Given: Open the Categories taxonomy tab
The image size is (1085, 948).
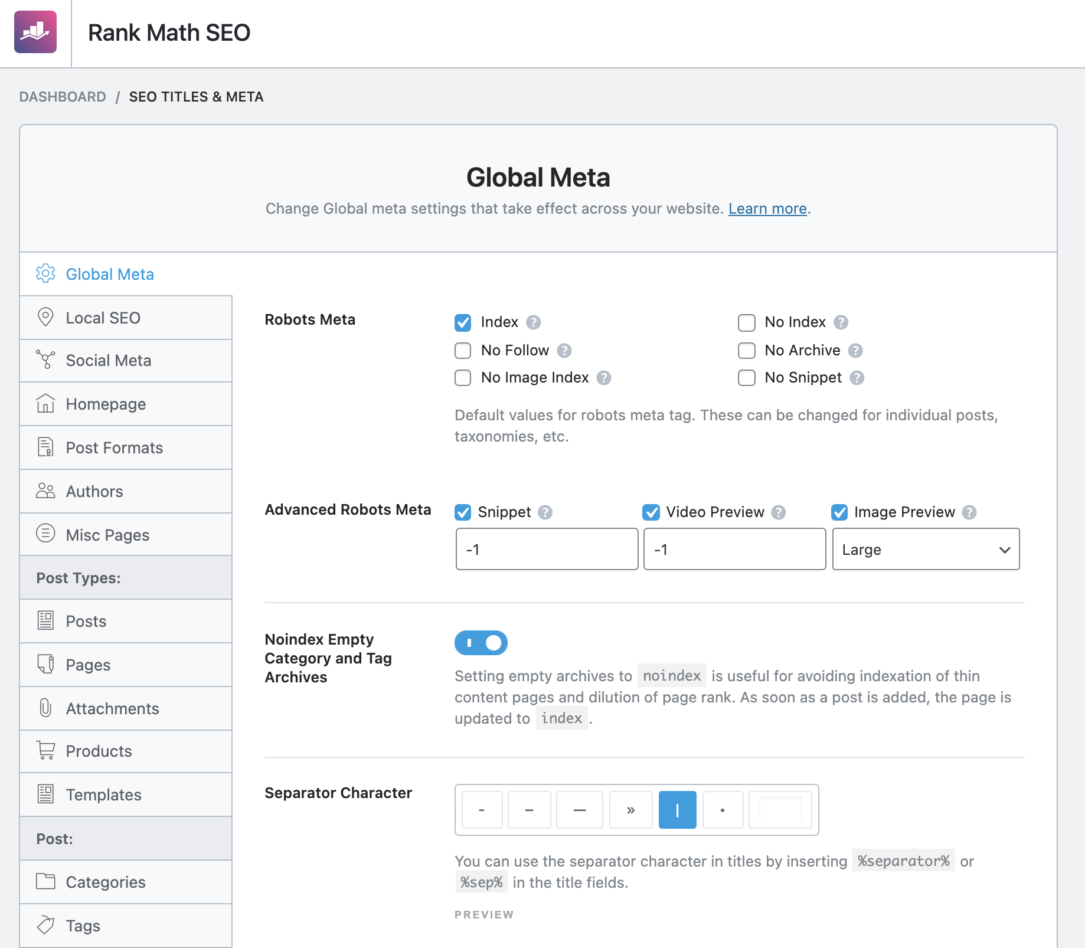Looking at the screenshot, I should pos(126,882).
